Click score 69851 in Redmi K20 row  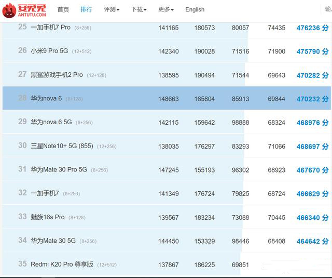click(x=240, y=265)
